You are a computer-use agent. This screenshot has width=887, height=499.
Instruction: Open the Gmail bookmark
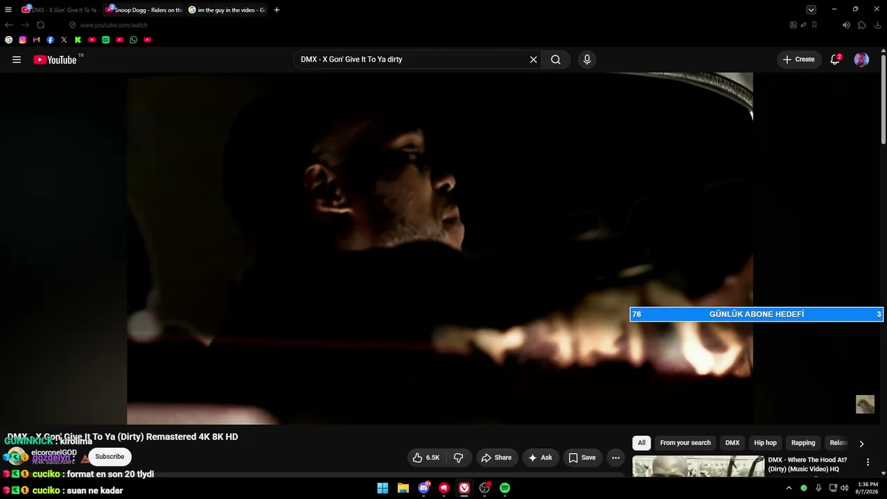point(36,40)
